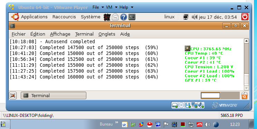Click VMware floppy drive device icon
This screenshot has height=129, width=257.
point(188,105)
